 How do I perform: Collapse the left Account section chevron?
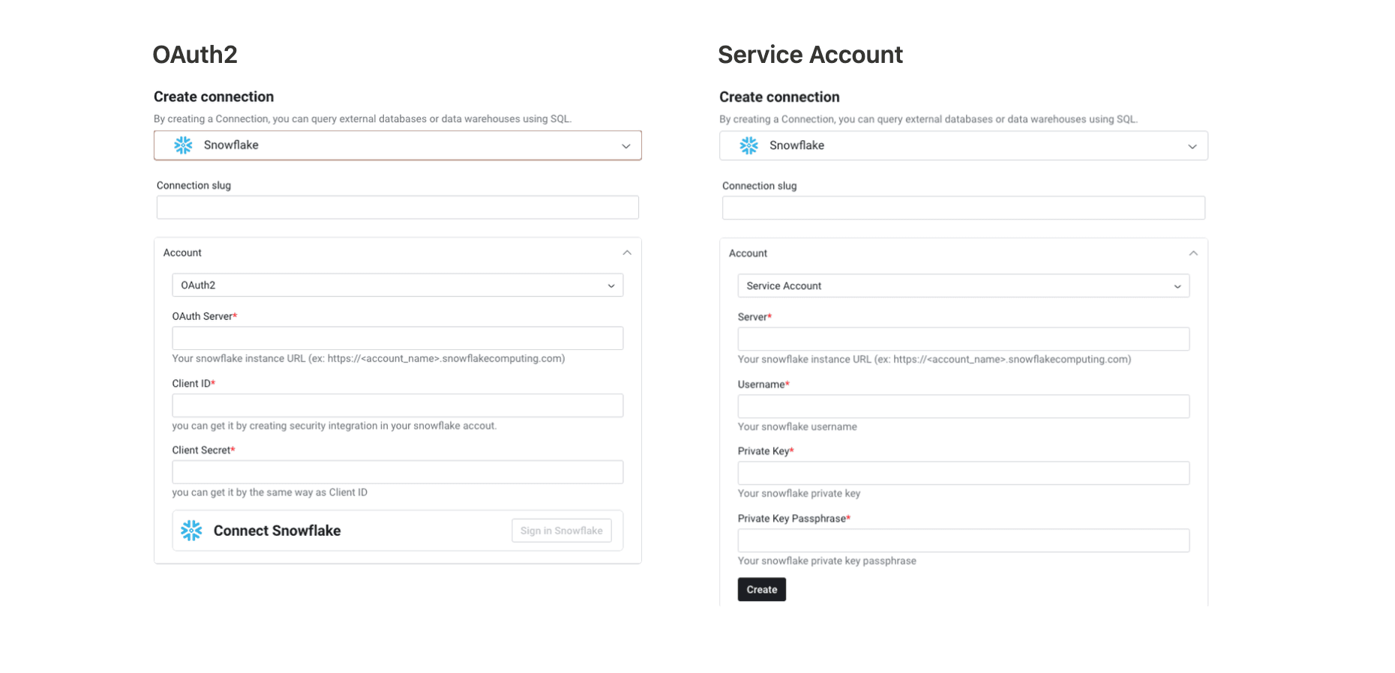coord(627,253)
